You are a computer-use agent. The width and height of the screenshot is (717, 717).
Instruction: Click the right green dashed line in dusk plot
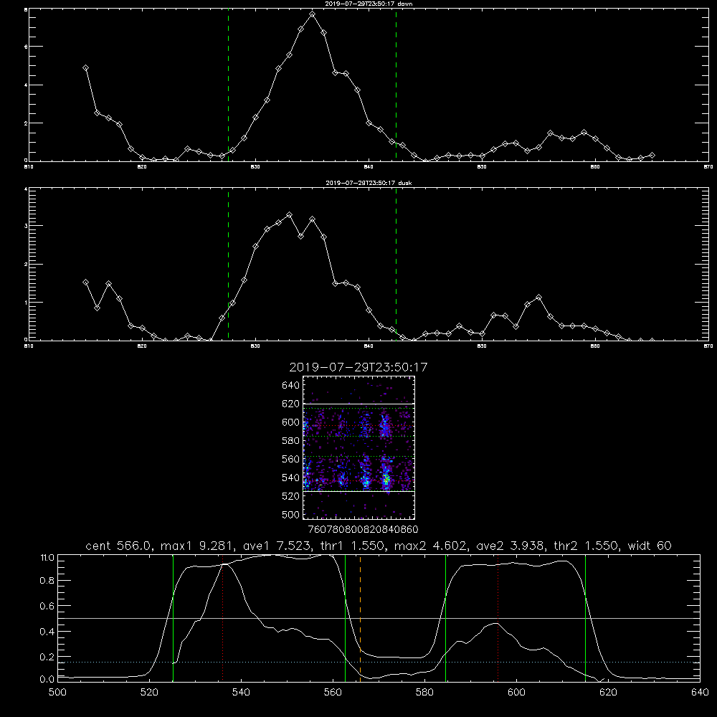pyautogui.click(x=396, y=265)
